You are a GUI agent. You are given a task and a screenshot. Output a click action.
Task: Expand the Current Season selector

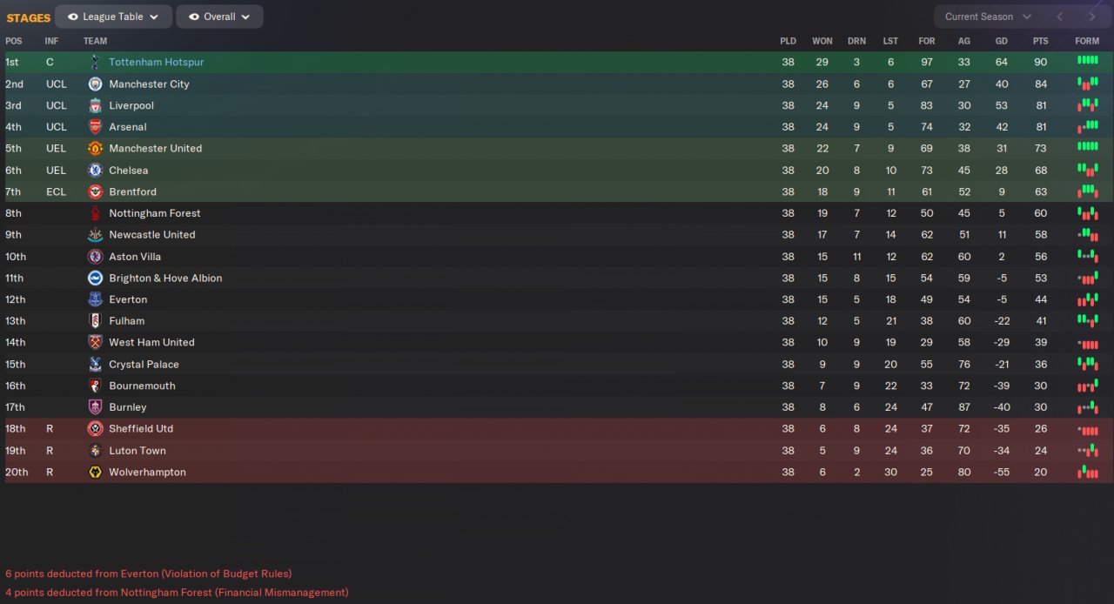tap(988, 17)
